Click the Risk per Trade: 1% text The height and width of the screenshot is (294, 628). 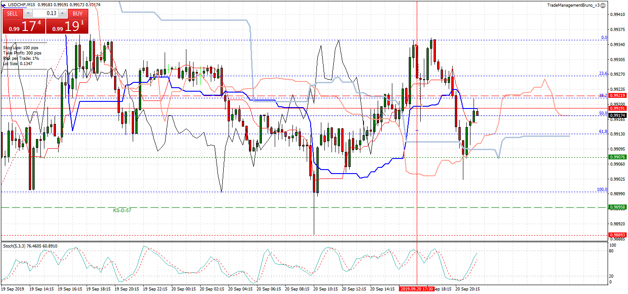(x=21, y=58)
